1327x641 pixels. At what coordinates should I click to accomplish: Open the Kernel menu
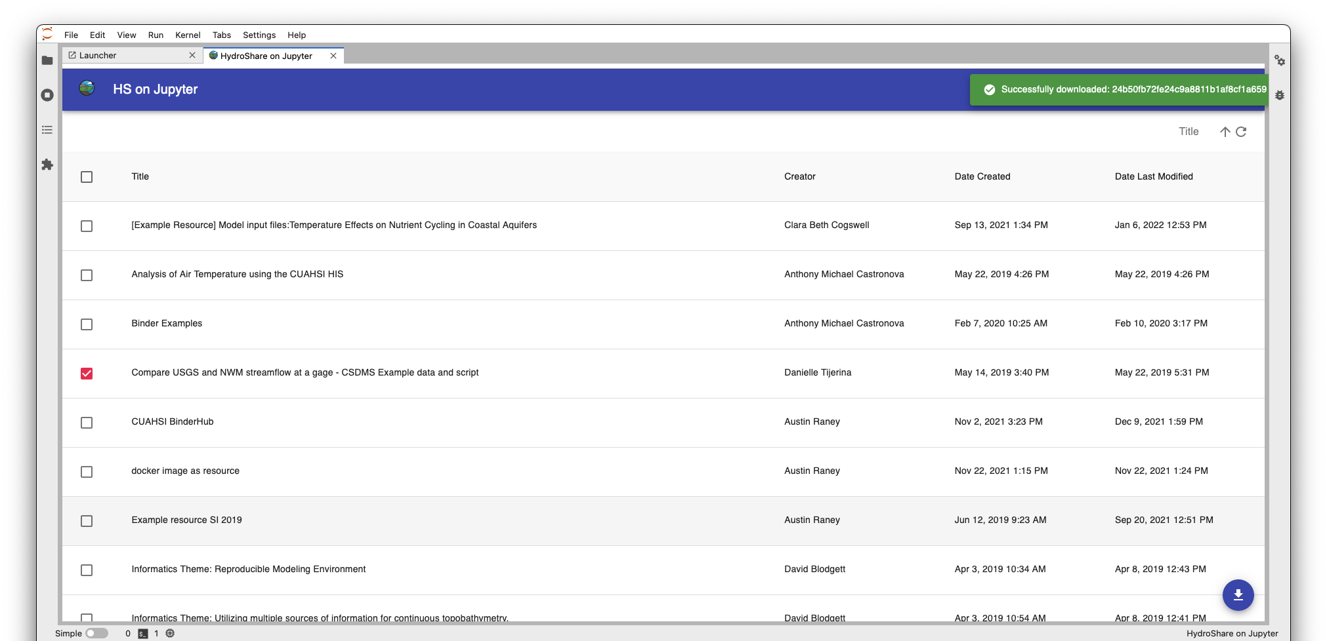point(188,35)
